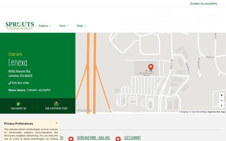The width and height of the screenshot is (226, 141).
Task: Click the weekly ad leaf icon
Action: point(18,104)
